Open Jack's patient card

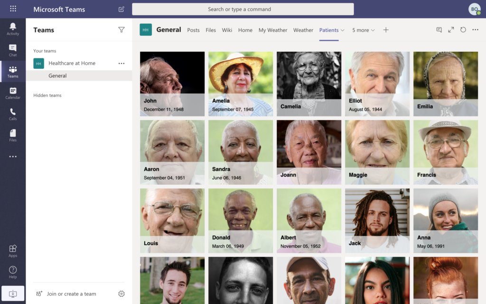377,220
